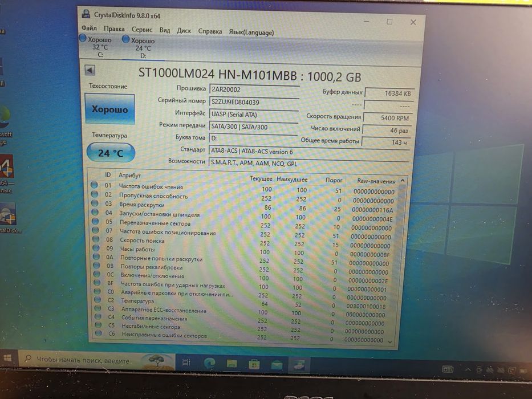Click the status circle of attribute 07

tap(96, 230)
